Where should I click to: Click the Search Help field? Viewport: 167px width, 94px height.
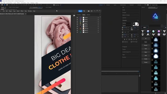[155, 5]
